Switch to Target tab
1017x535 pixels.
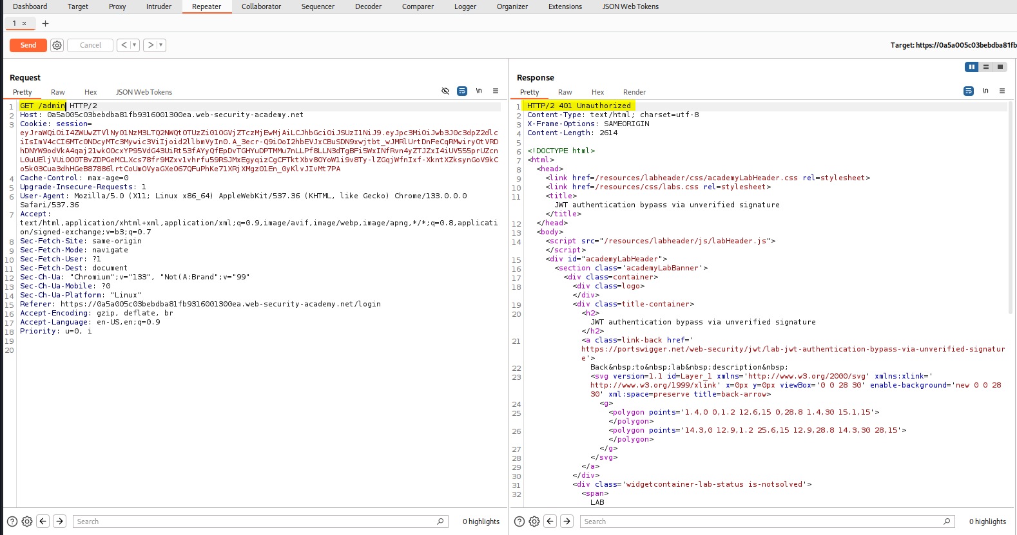(x=78, y=6)
